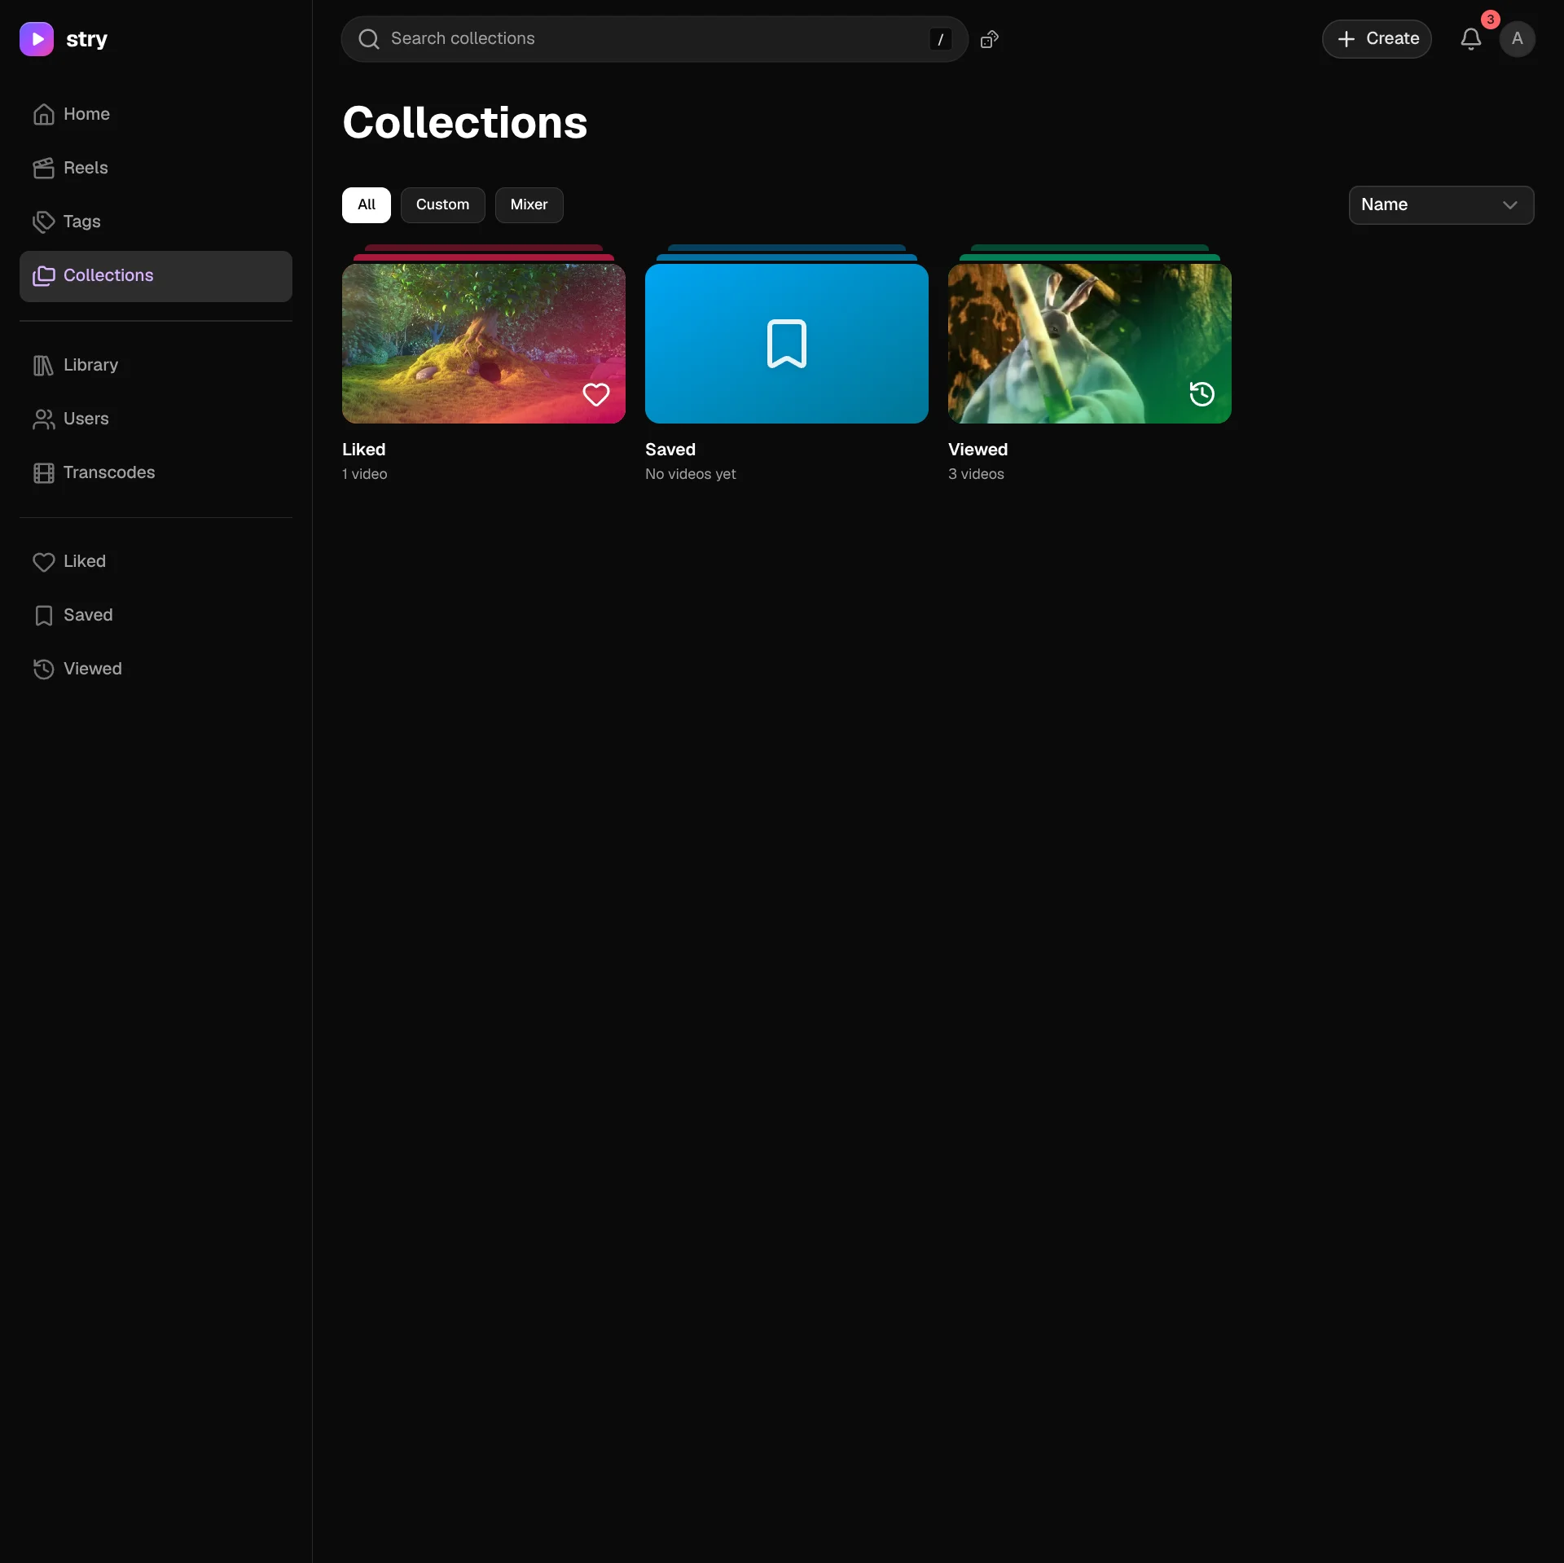Open the Viewed collection thumbnail
1564x1563 pixels.
coord(1090,343)
